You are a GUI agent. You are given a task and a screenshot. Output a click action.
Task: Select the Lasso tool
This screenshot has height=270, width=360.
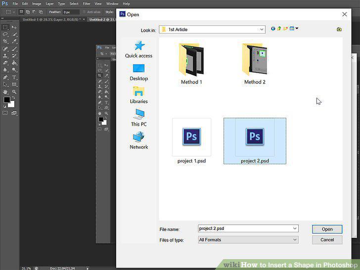tap(5, 35)
